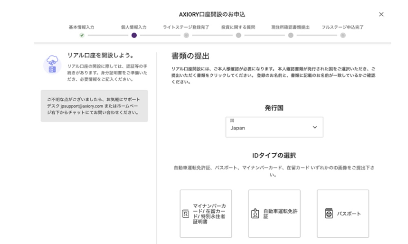This screenshot has height=244, width=408.
Task: Close the AXIORY application form
Action: pos(381,14)
